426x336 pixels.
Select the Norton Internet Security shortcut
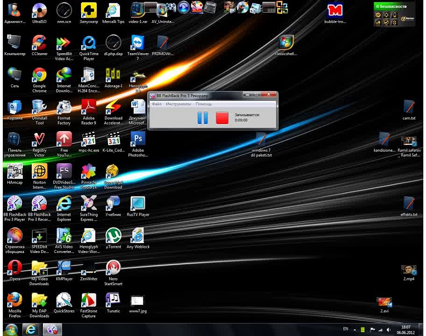[x=39, y=176]
